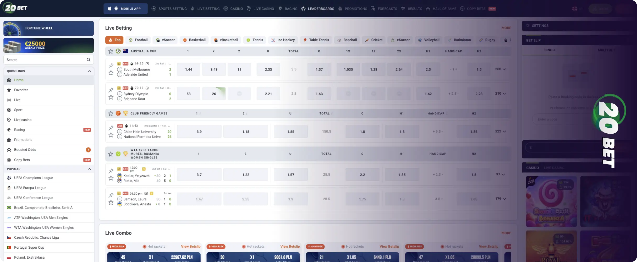
Task: Expand 260 more markets for South Melbourne
Action: [501, 69]
